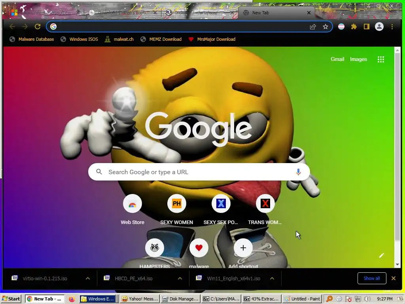This screenshot has height=304, width=405.
Task: Click the Search Google or type URL box
Action: pos(199,172)
